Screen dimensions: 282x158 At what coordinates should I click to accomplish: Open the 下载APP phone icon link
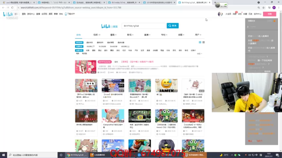tap(70, 14)
